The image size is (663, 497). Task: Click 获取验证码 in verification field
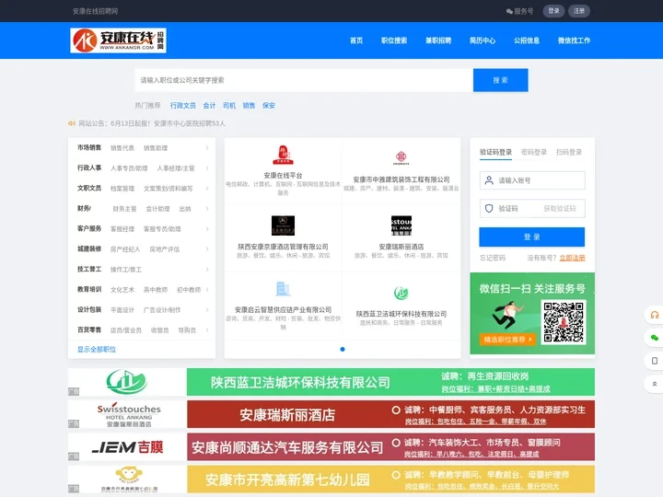click(x=560, y=208)
